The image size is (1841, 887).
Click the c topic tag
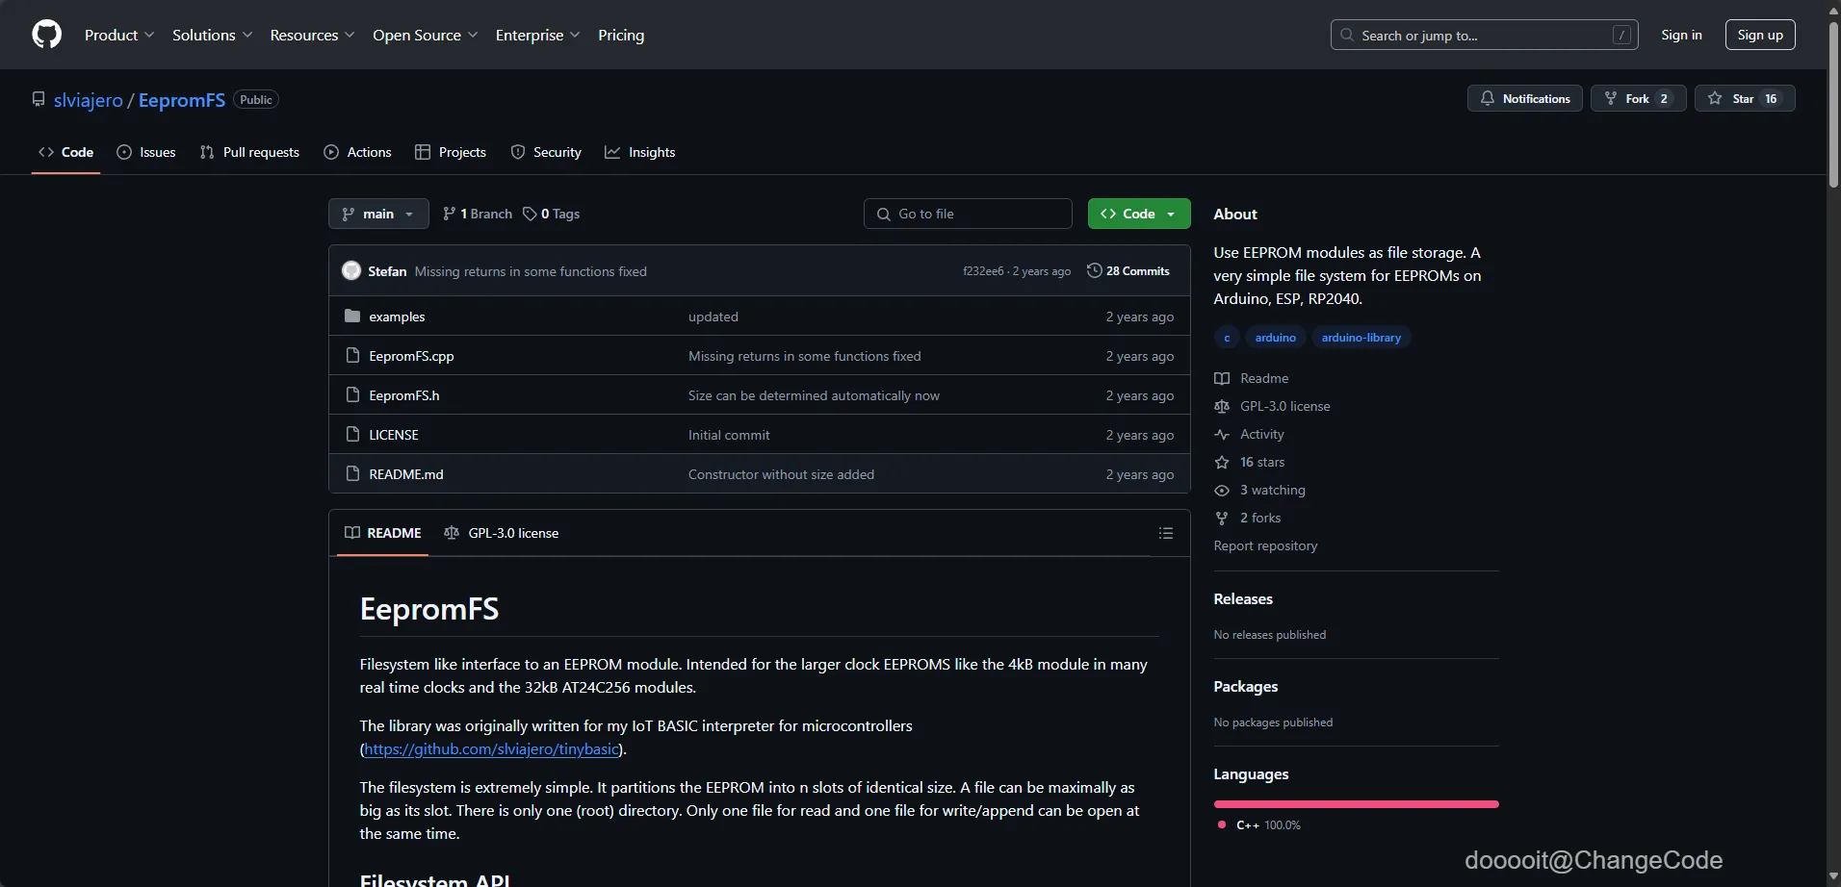tap(1227, 338)
